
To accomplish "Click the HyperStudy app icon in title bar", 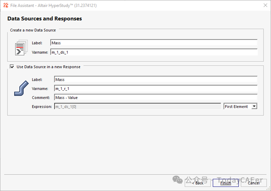I will click(x=5, y=5).
